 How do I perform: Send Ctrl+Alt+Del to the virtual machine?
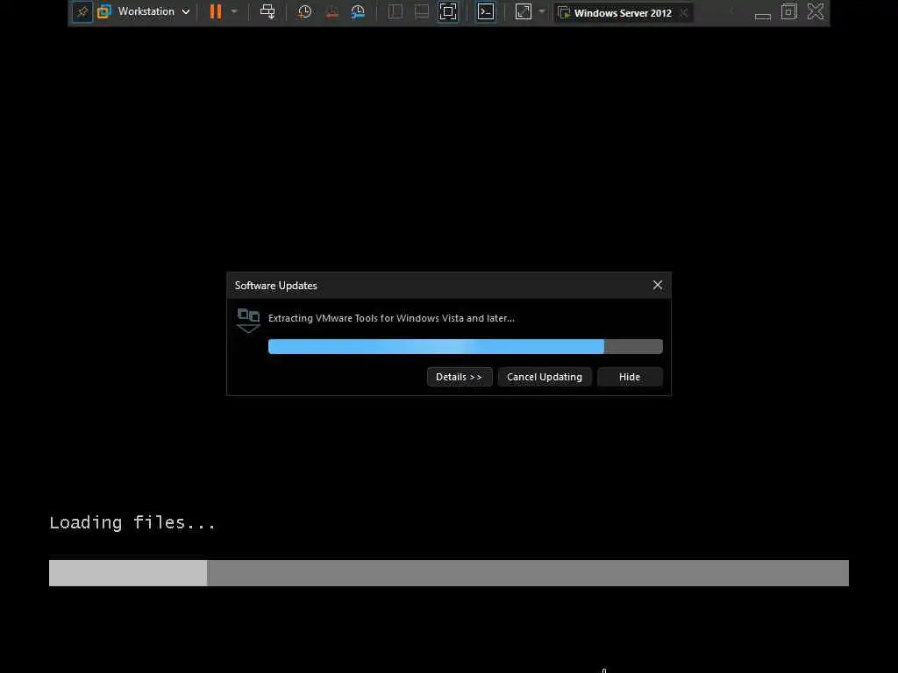tap(267, 11)
